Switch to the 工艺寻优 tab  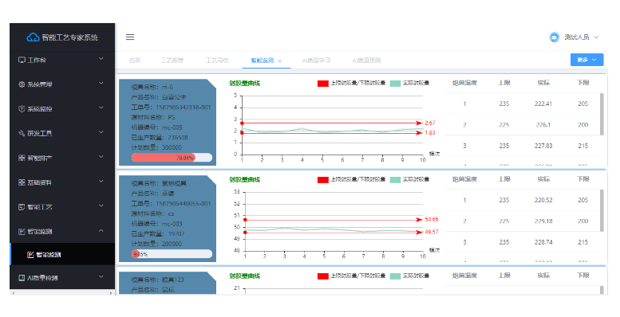(217, 61)
